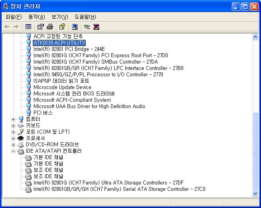
Task: Open the 동작(A) menu
Action: tap(37, 17)
